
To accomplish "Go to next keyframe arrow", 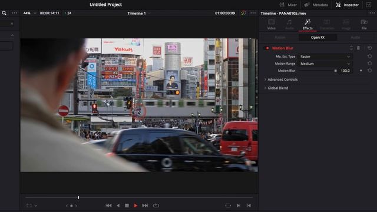I will click(76, 206).
